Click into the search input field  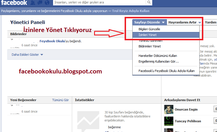99,2
